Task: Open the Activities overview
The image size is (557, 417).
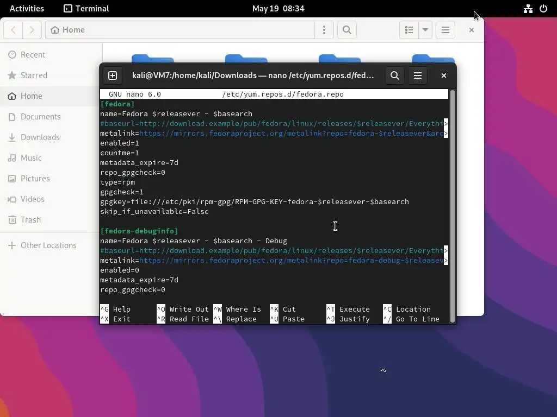Action: pos(27,9)
